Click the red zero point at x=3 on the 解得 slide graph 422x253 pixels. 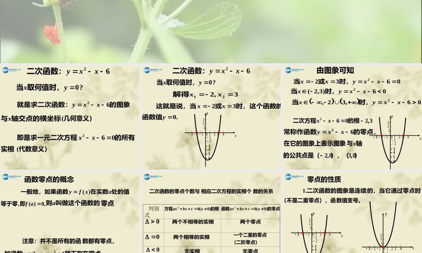(x=219, y=133)
